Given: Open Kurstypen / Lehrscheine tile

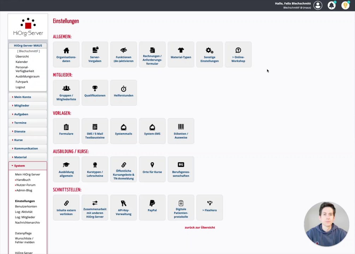Looking at the screenshot, I should pyautogui.click(x=95, y=169).
